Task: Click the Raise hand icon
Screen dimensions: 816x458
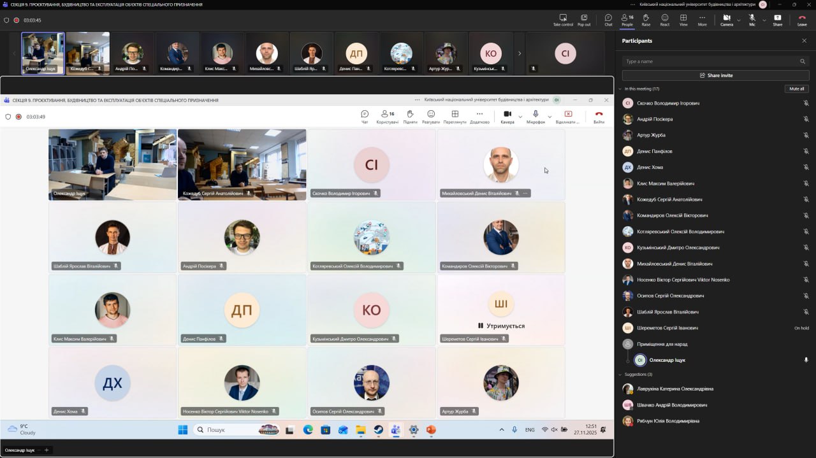Action: [x=646, y=20]
